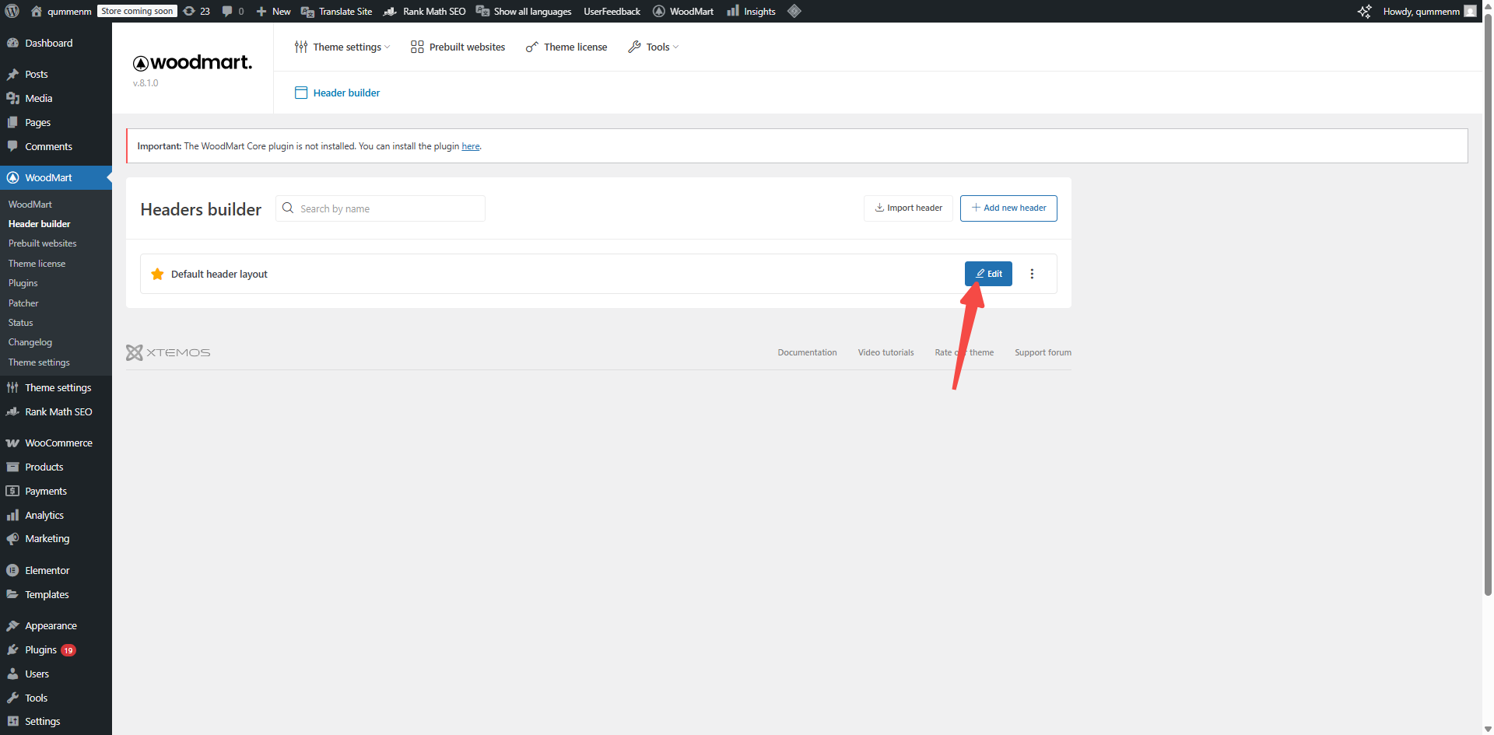Click the AI sparkle icon near Howdy
Screen dimensions: 1494x735
coord(1364,11)
